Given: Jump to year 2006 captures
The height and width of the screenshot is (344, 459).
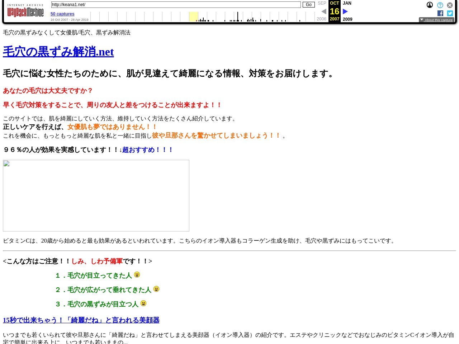Looking at the screenshot, I should [x=321, y=19].
